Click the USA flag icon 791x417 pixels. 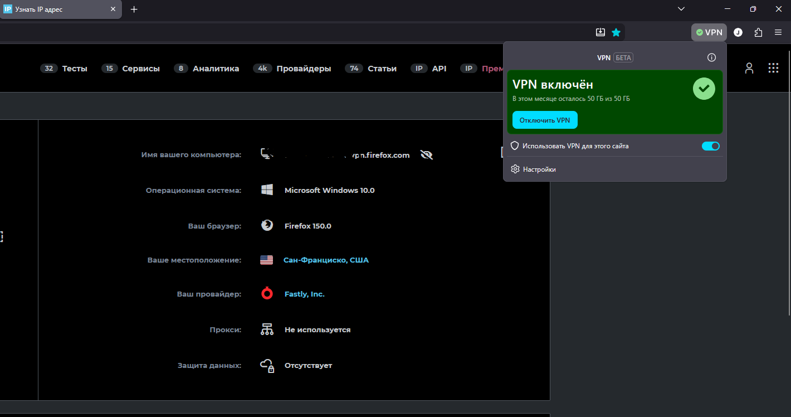tap(267, 260)
